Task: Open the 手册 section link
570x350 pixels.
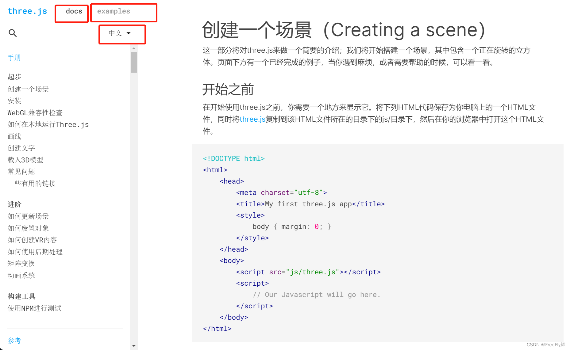Action: tap(14, 58)
